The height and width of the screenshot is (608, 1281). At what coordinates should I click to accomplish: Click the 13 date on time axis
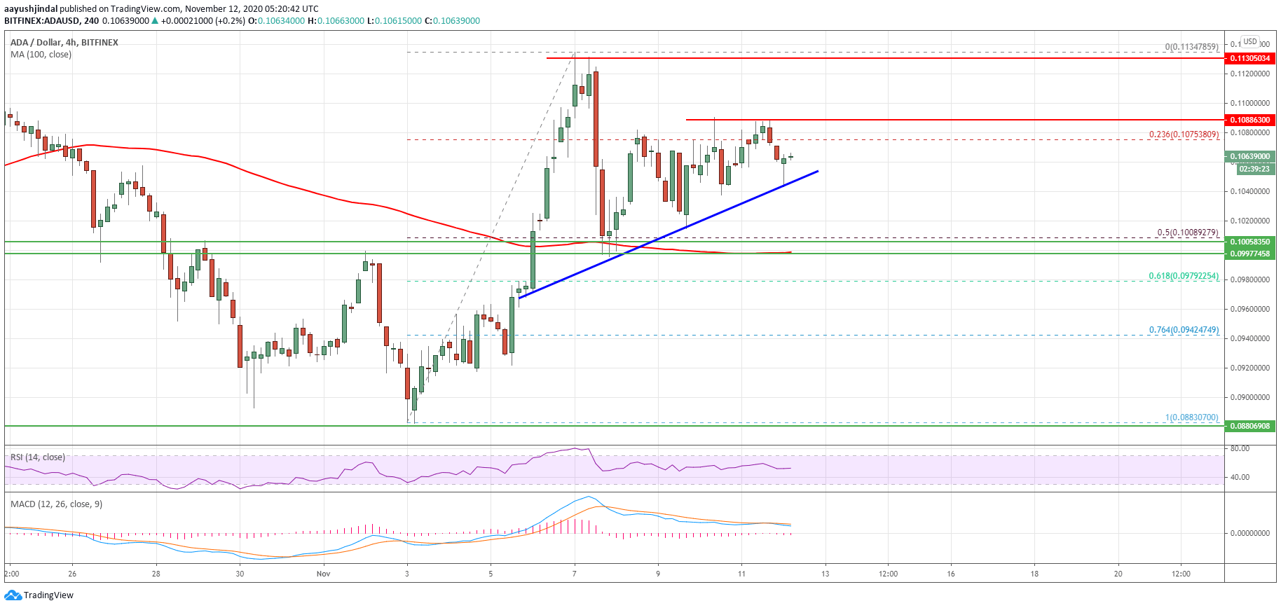click(826, 574)
